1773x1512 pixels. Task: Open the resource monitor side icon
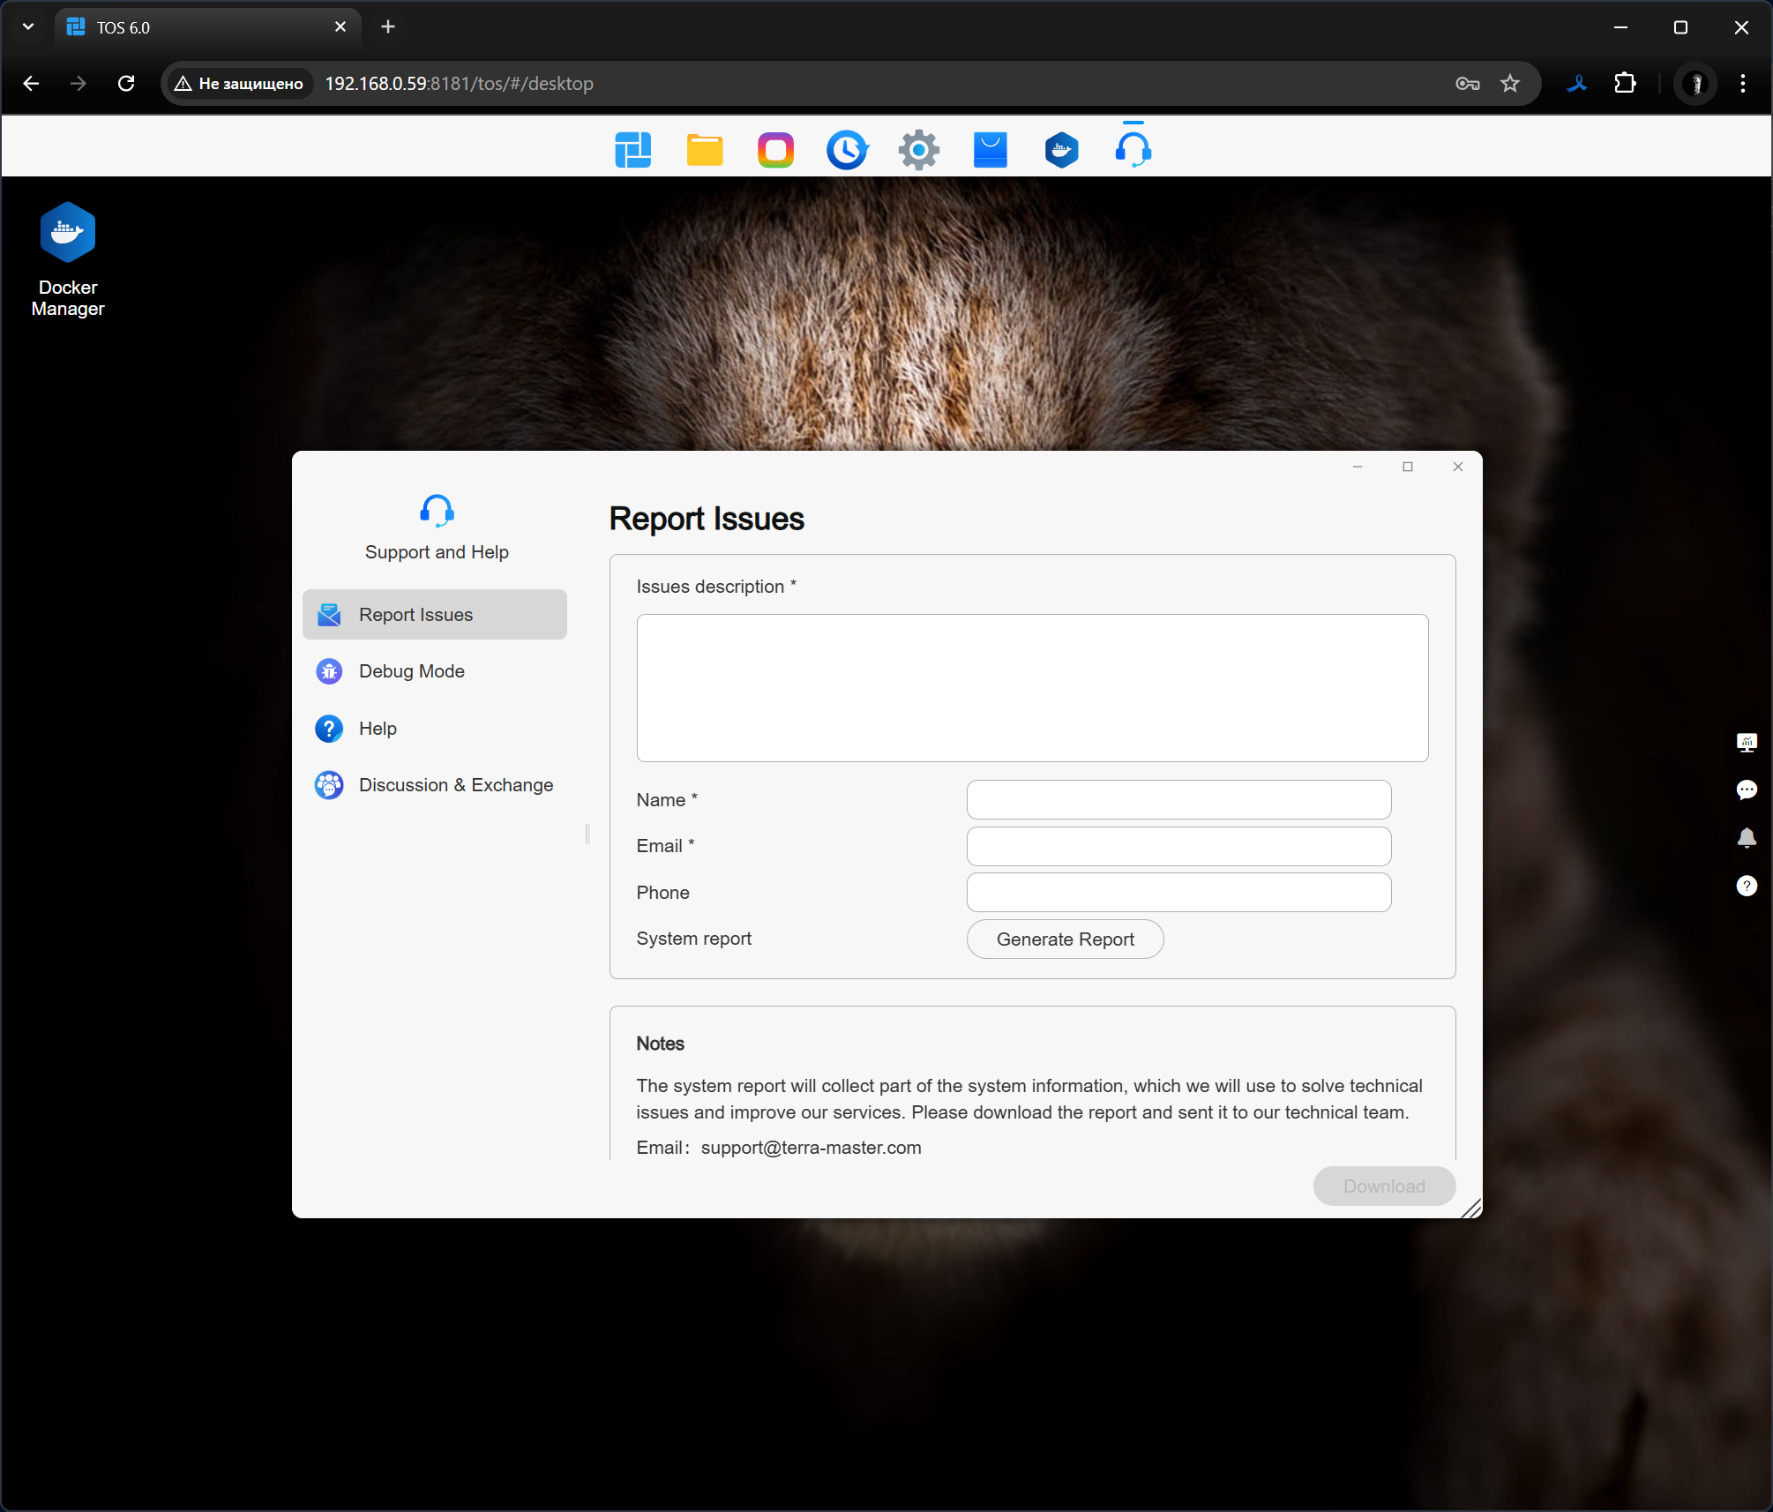coord(1746,742)
